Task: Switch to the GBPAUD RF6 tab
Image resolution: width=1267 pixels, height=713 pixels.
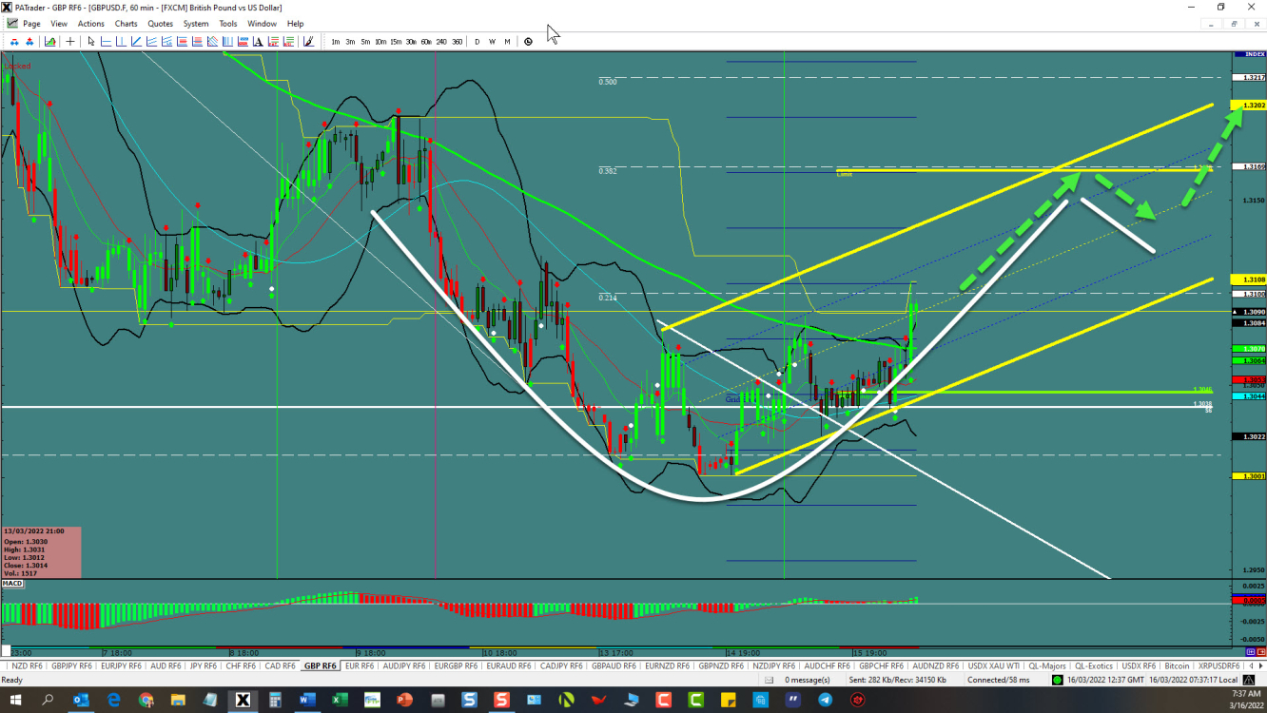Action: tap(614, 665)
